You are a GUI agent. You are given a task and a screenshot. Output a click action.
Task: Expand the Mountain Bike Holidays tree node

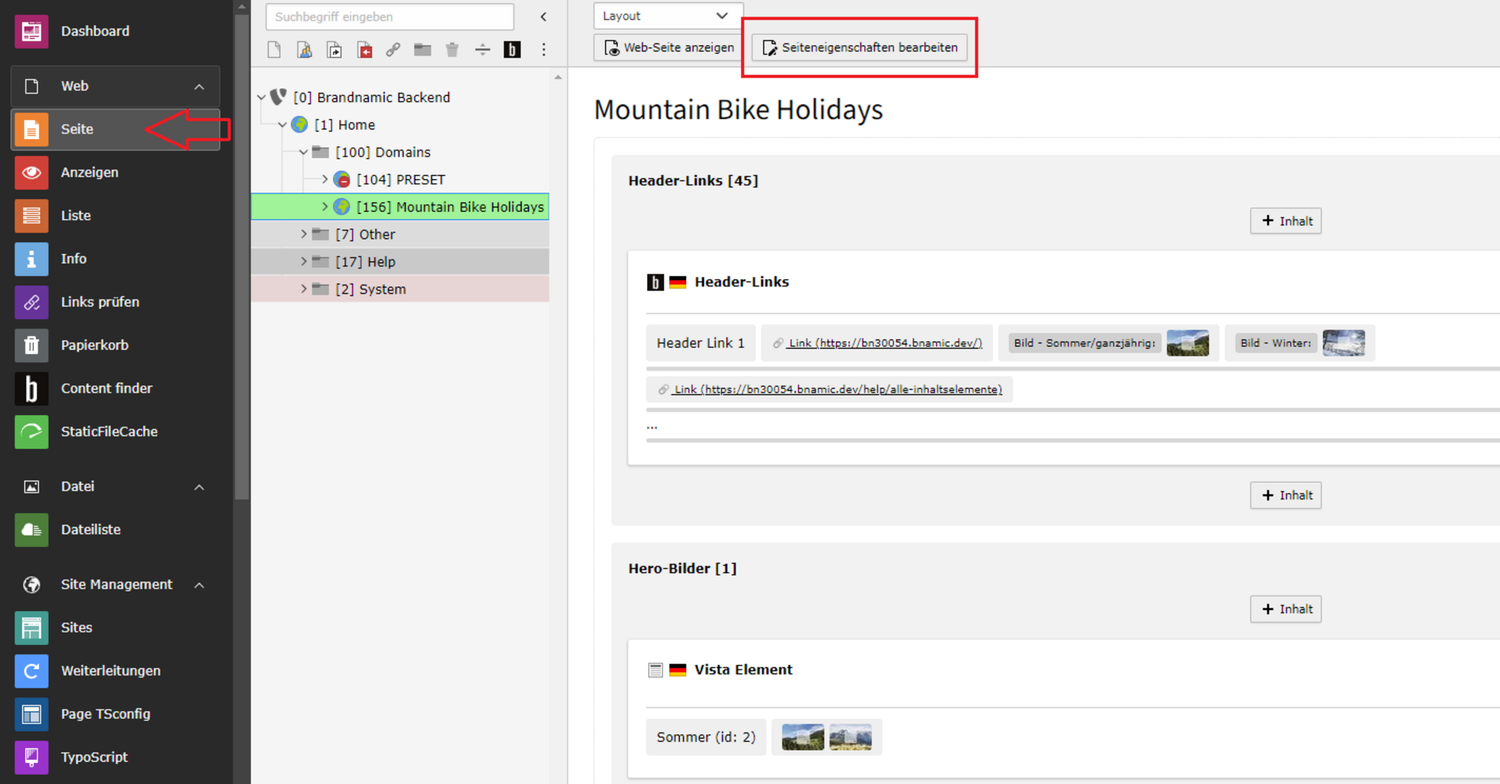pyautogui.click(x=325, y=207)
